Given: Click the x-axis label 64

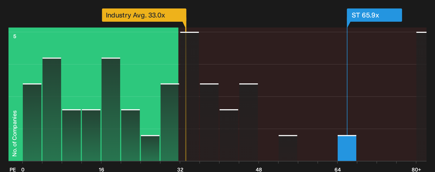Looking at the screenshot, I should [337, 169].
